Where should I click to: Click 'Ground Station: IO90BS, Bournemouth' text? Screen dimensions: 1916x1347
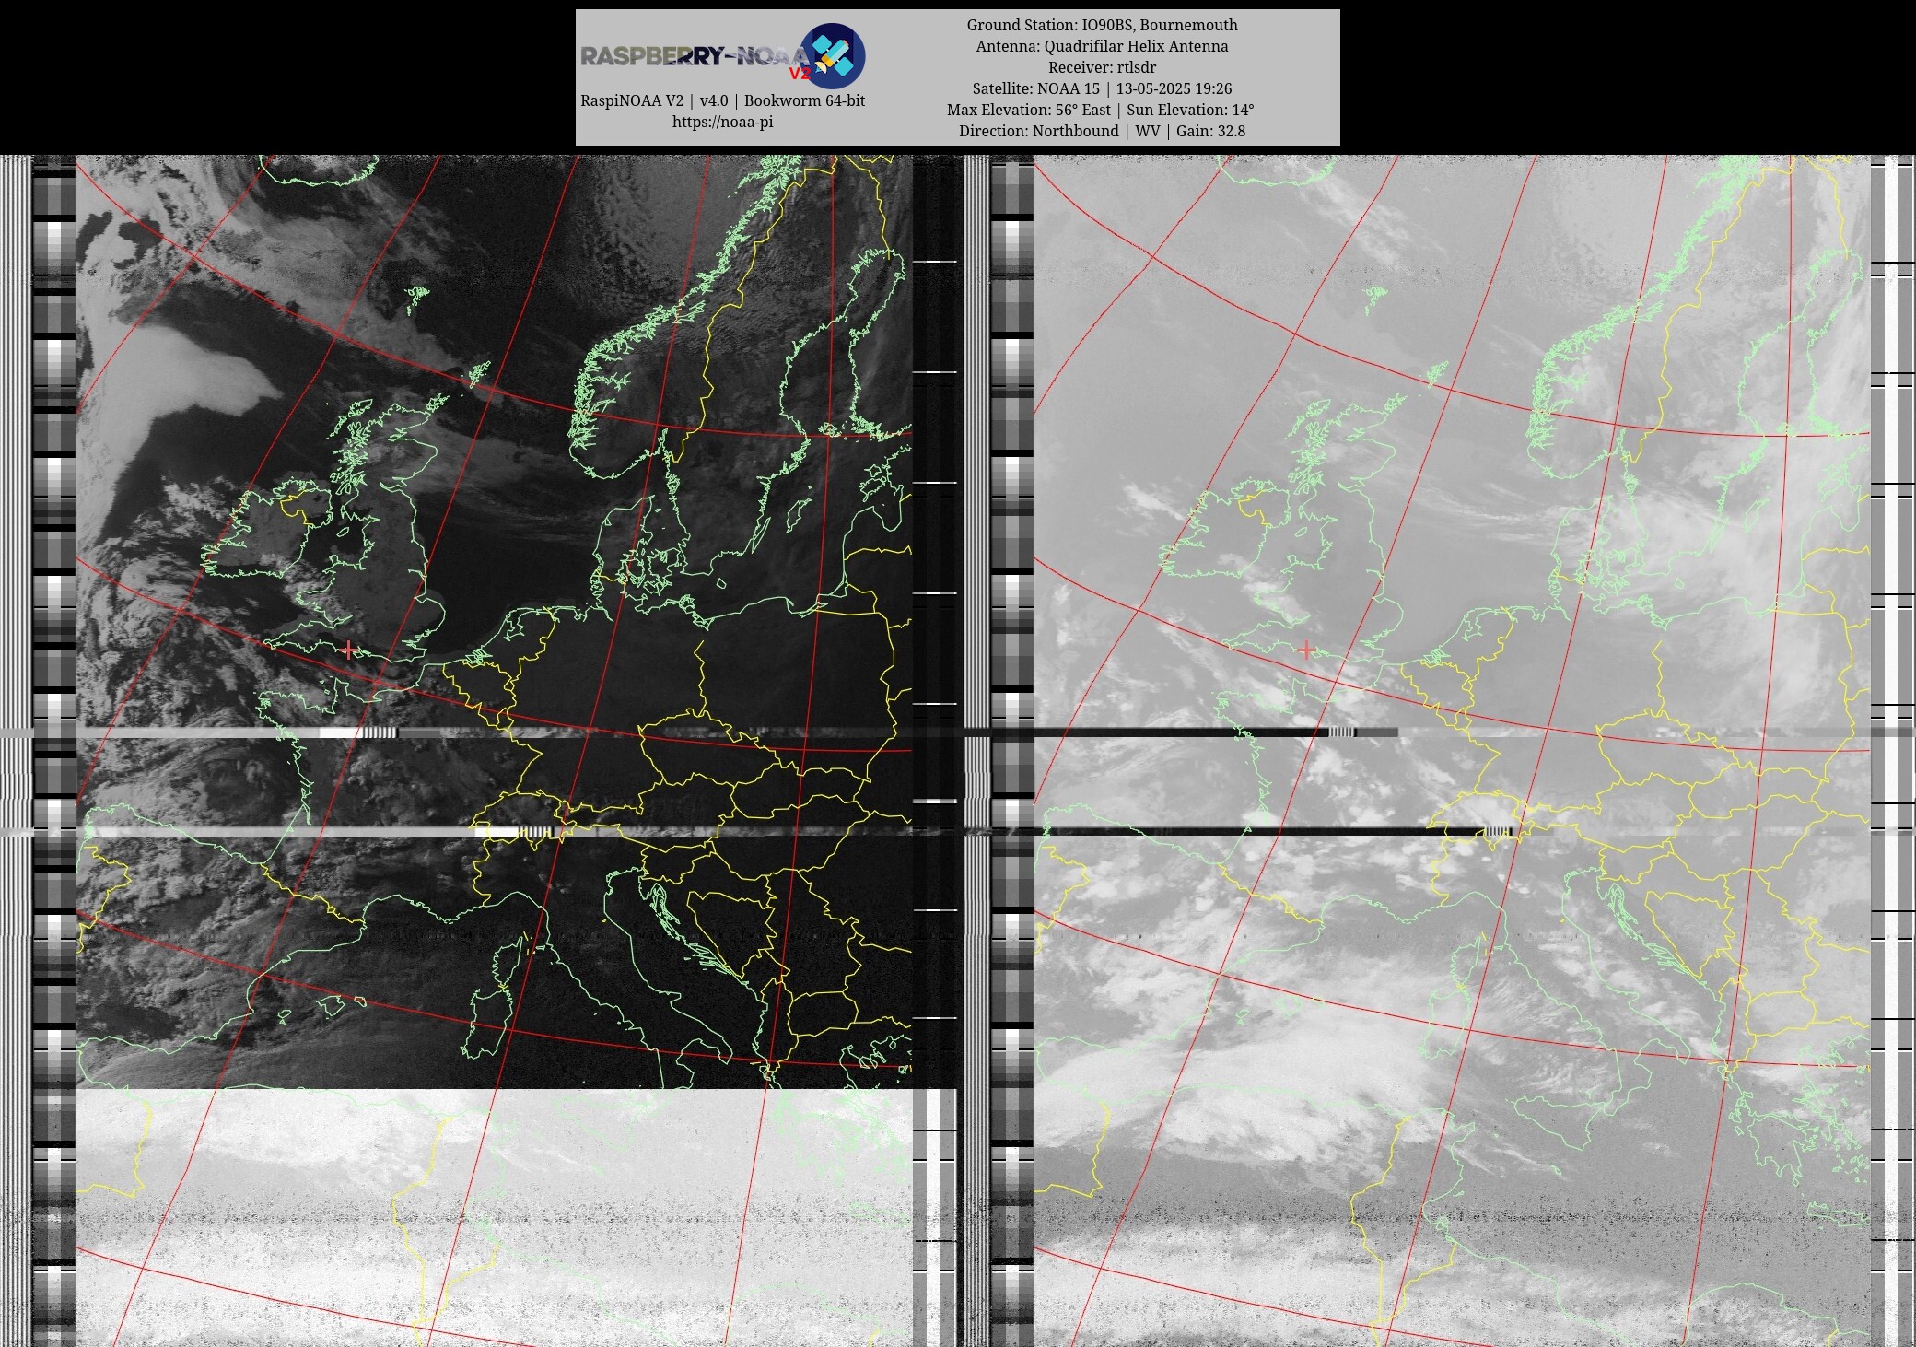1102,25
